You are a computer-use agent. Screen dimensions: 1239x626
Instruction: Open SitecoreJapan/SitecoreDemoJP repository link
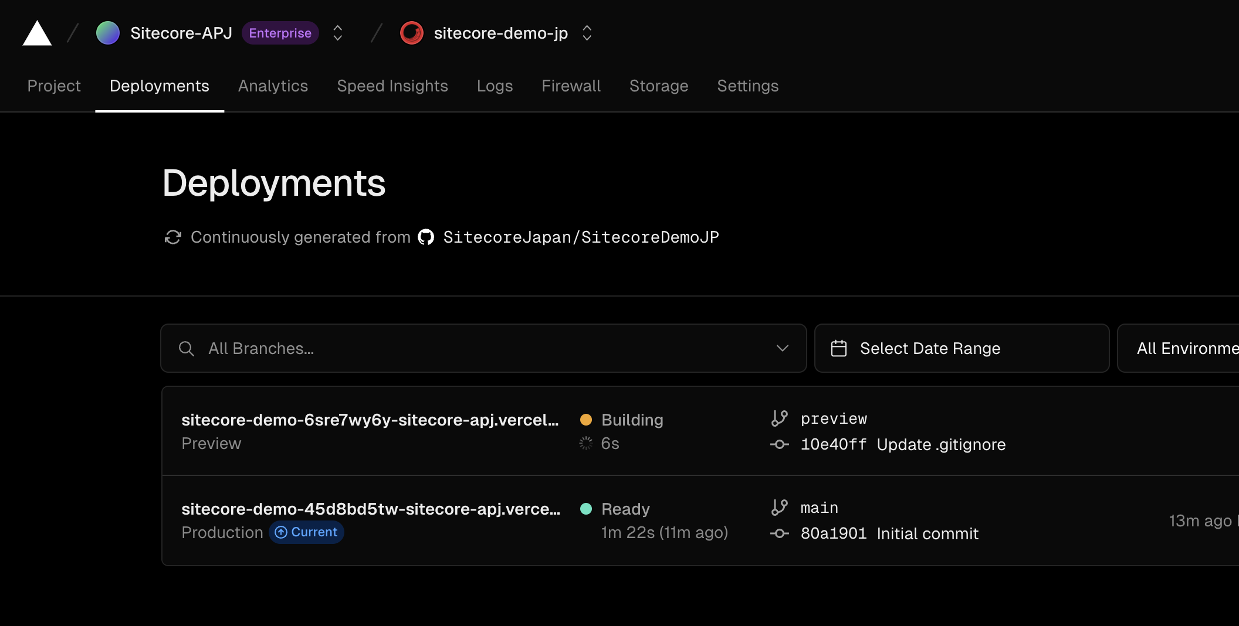[x=581, y=237]
